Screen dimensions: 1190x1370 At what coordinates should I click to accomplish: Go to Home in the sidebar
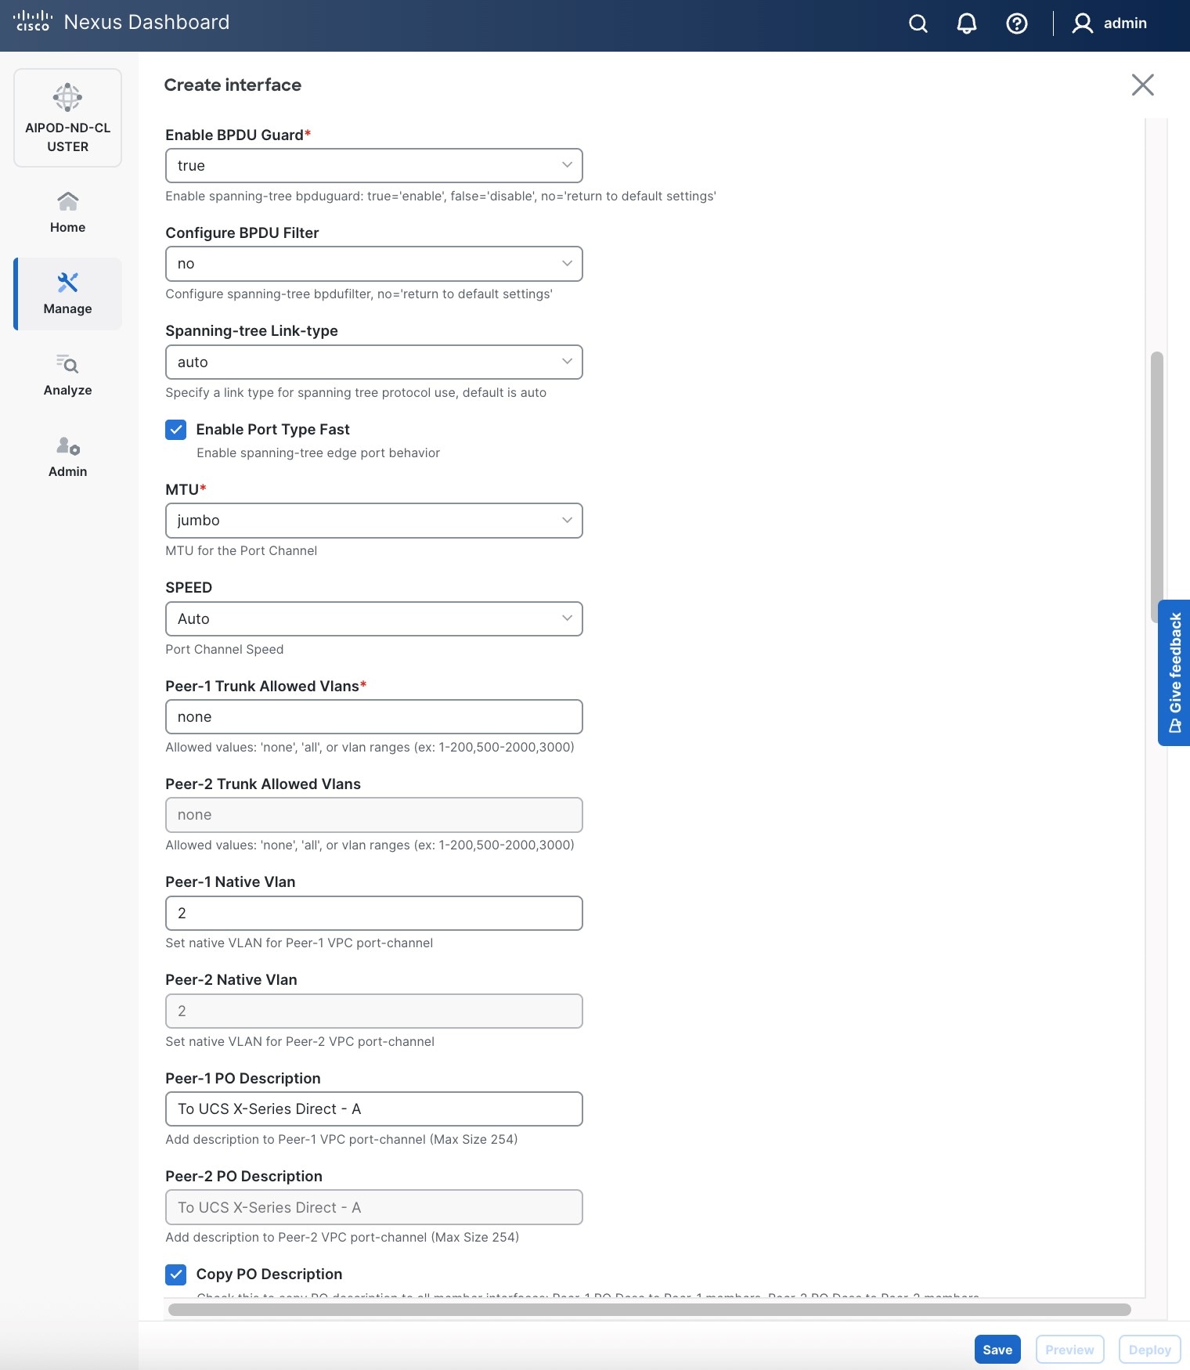[67, 212]
